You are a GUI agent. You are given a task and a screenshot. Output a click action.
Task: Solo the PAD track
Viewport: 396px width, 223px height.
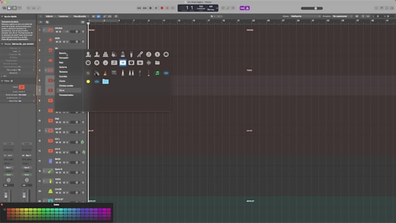[60, 122]
